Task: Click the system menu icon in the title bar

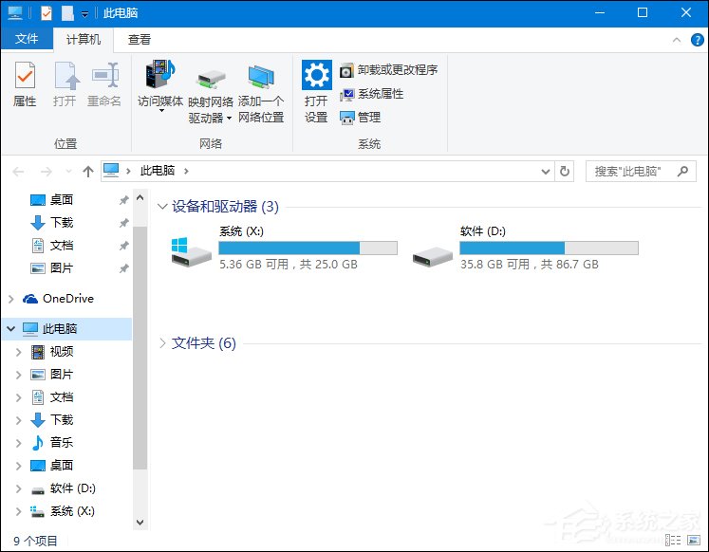Action: click(x=15, y=12)
